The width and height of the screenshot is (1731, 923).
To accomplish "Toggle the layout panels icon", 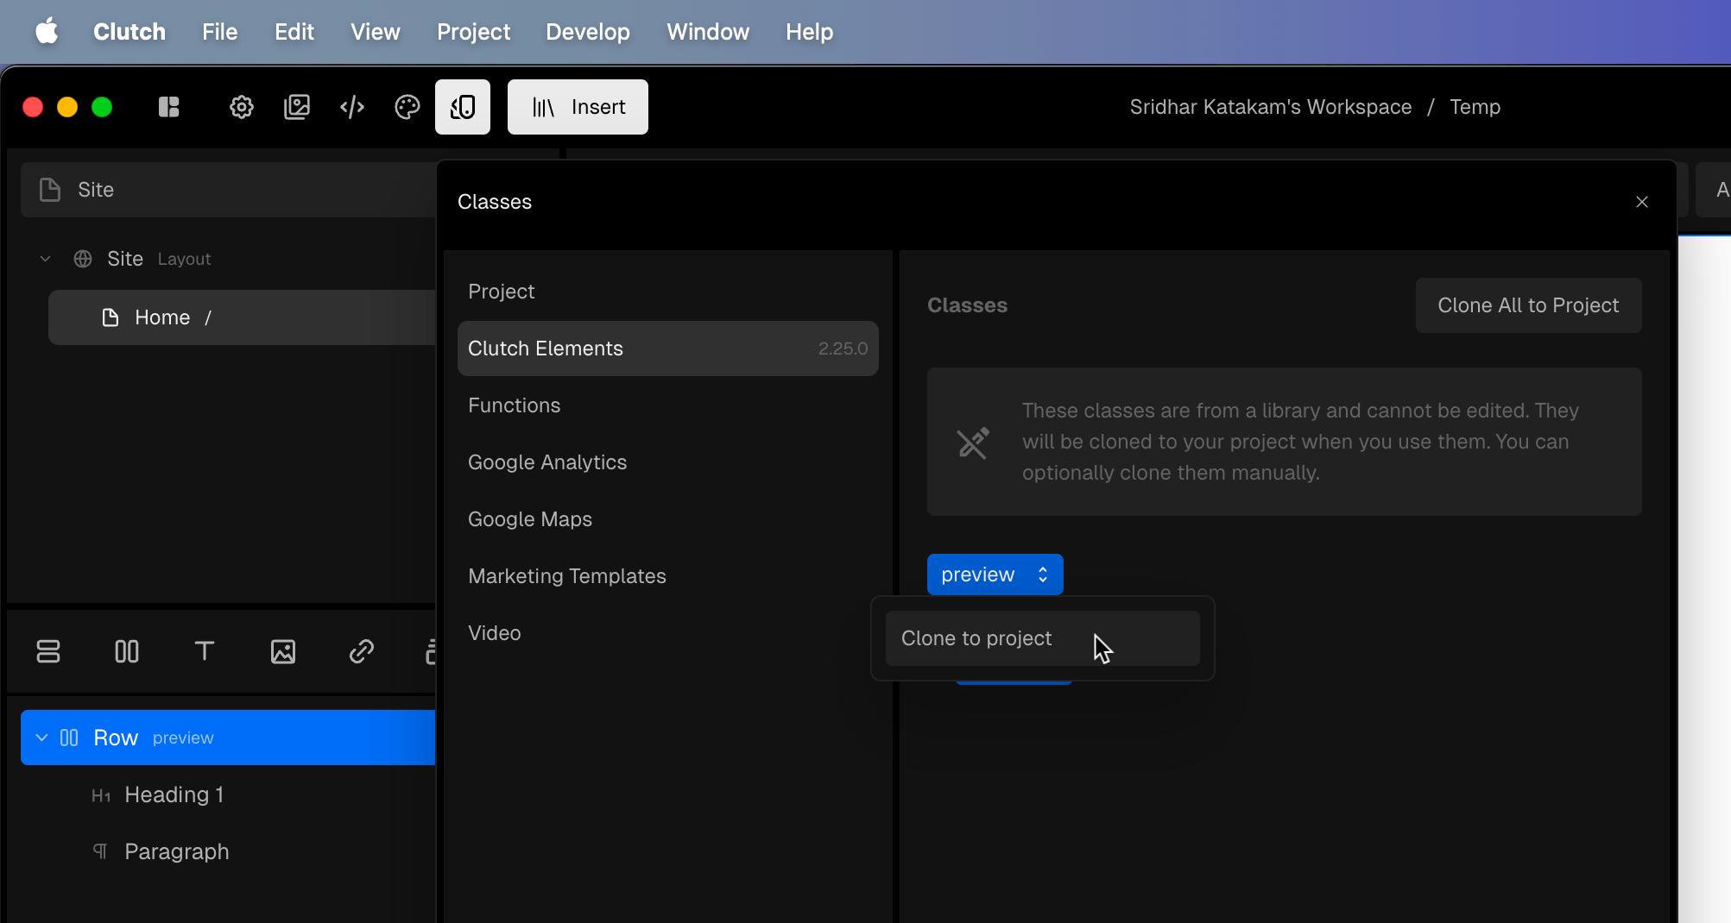I will click(x=169, y=107).
